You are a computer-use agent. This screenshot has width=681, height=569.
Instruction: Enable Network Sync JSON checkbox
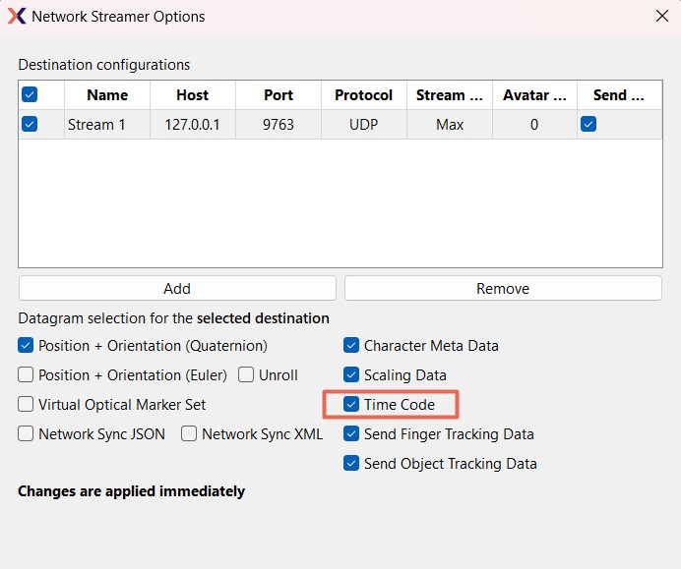[x=27, y=433]
